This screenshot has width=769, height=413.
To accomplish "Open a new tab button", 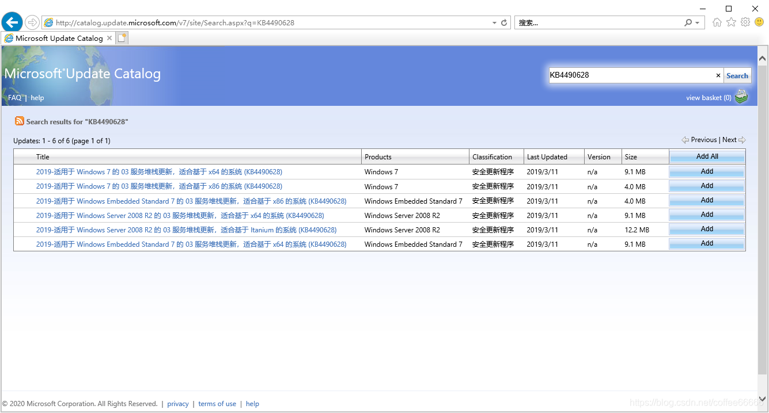I will pyautogui.click(x=122, y=38).
